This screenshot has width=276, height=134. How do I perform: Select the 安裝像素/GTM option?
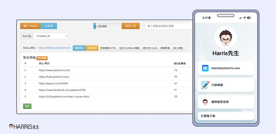coord(108,48)
